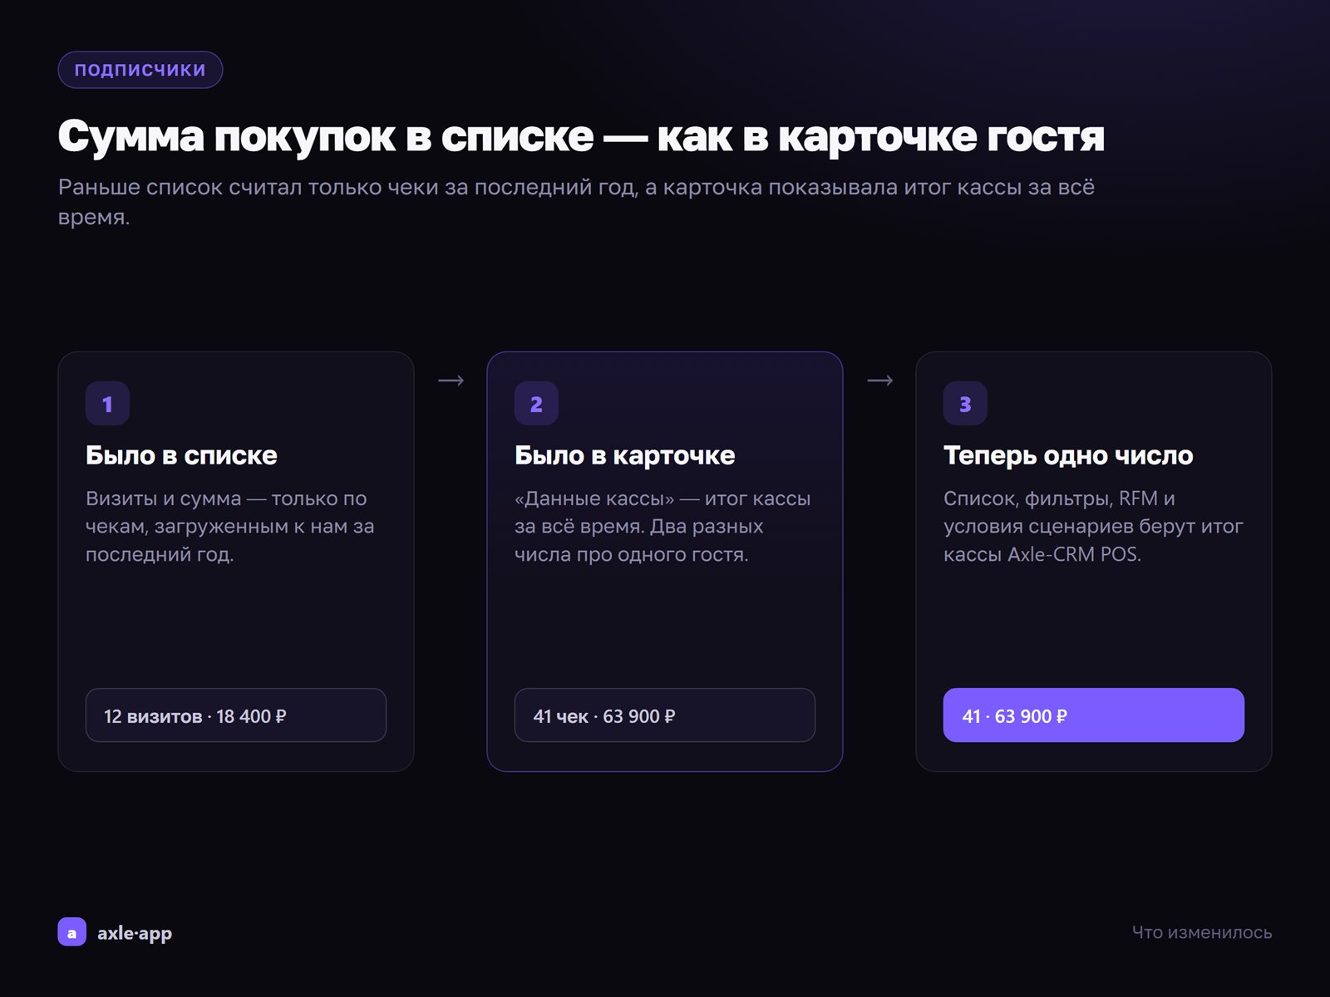Click the step 3 number badge
The height and width of the screenshot is (997, 1330).
[x=965, y=403]
